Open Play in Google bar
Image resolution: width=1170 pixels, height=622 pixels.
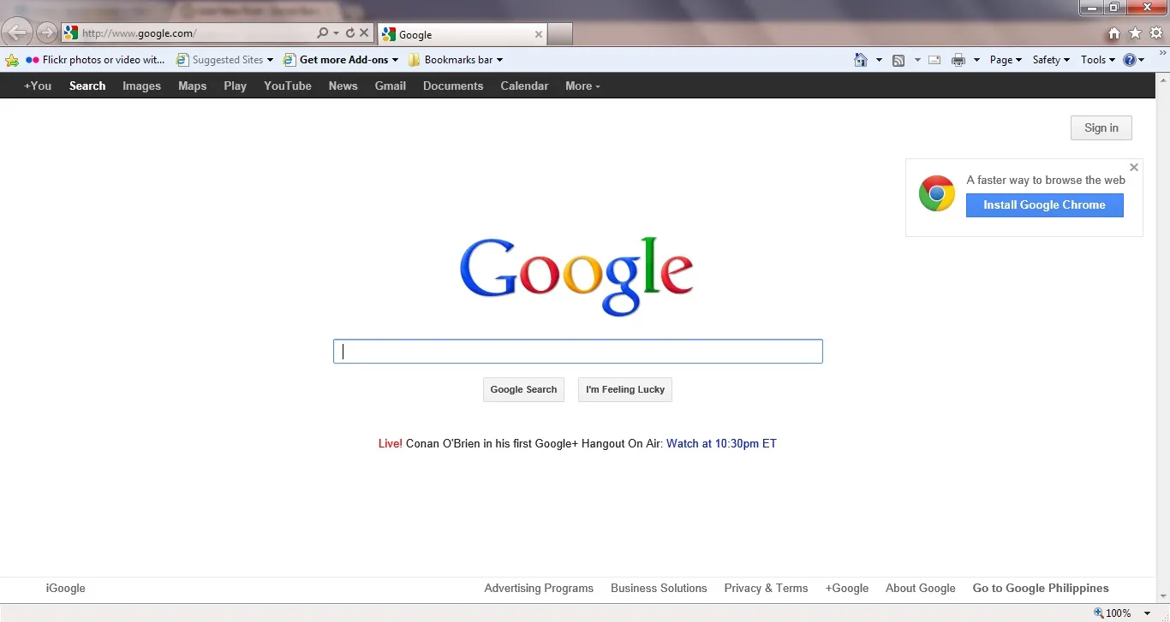tap(236, 86)
